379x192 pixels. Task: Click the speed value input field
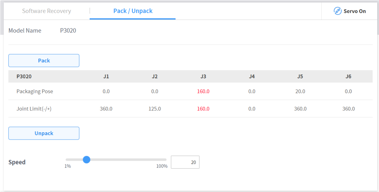[x=185, y=162]
